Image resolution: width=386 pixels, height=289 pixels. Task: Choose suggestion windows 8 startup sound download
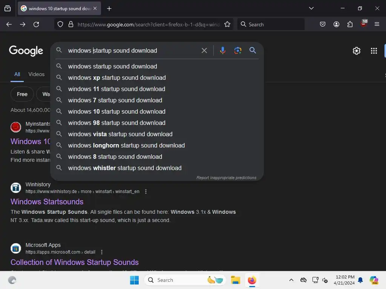pyautogui.click(x=157, y=157)
